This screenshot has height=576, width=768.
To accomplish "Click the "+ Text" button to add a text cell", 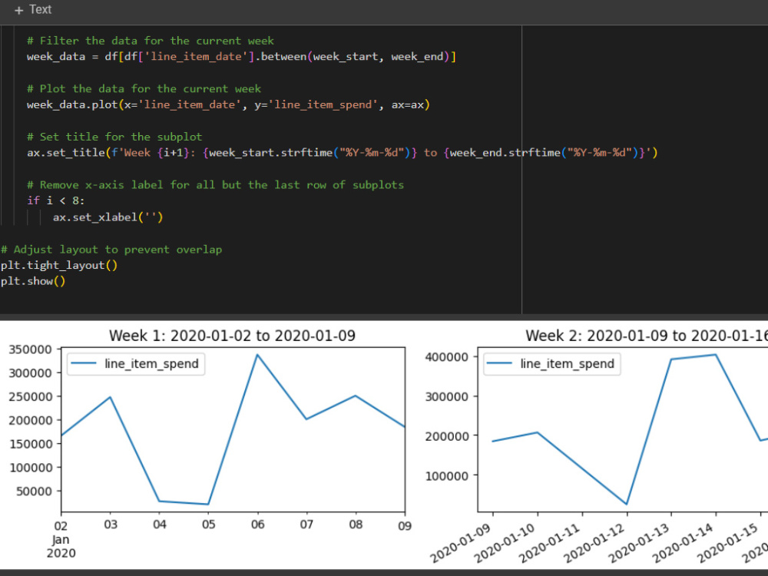I will pos(32,9).
